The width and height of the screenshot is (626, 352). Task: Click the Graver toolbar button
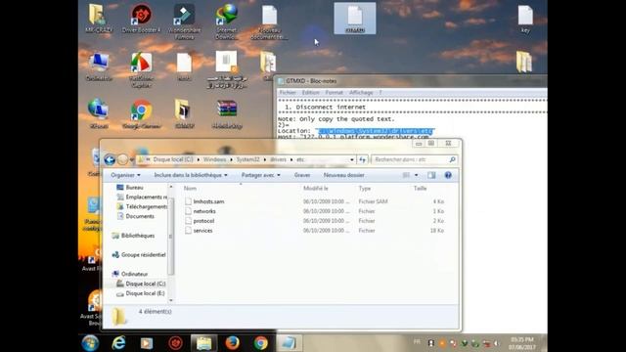click(x=302, y=175)
